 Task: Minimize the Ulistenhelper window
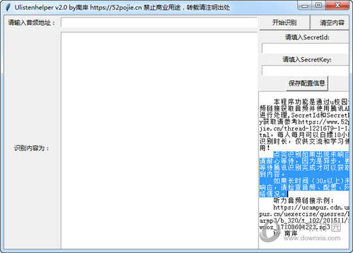click(x=305, y=5)
